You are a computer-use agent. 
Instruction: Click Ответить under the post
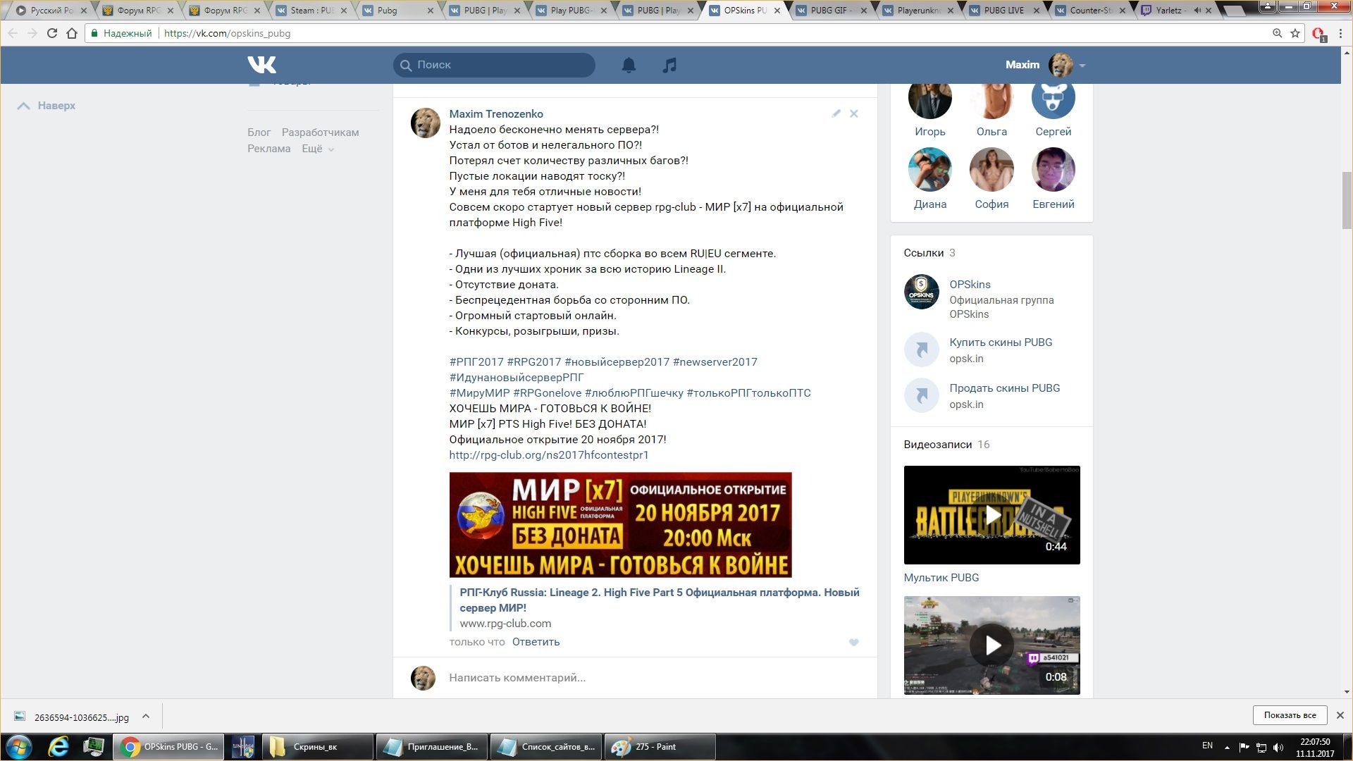coord(536,642)
